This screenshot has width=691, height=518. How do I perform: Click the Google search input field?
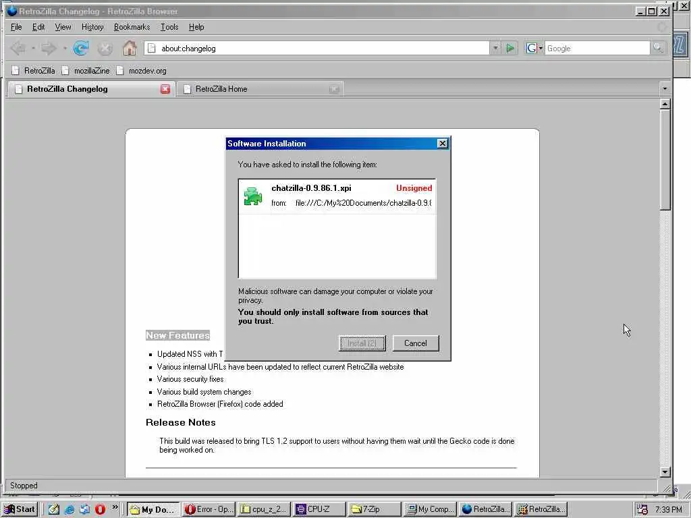pos(597,49)
